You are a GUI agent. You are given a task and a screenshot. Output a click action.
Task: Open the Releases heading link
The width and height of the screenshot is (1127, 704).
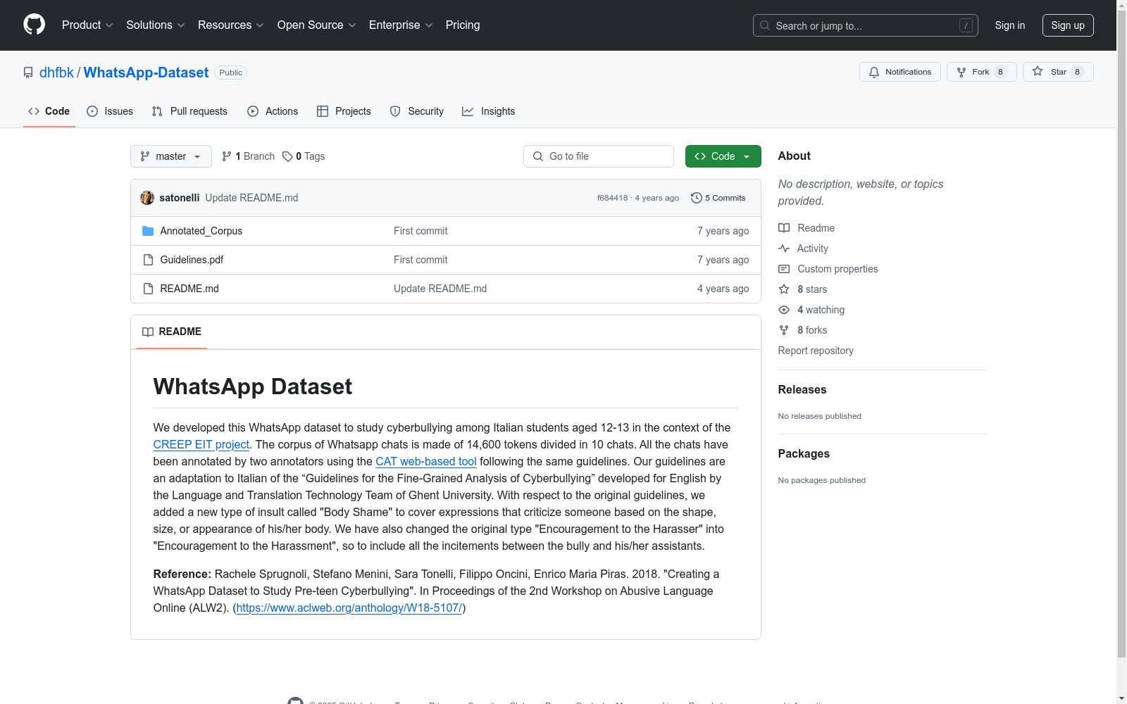pyautogui.click(x=802, y=389)
